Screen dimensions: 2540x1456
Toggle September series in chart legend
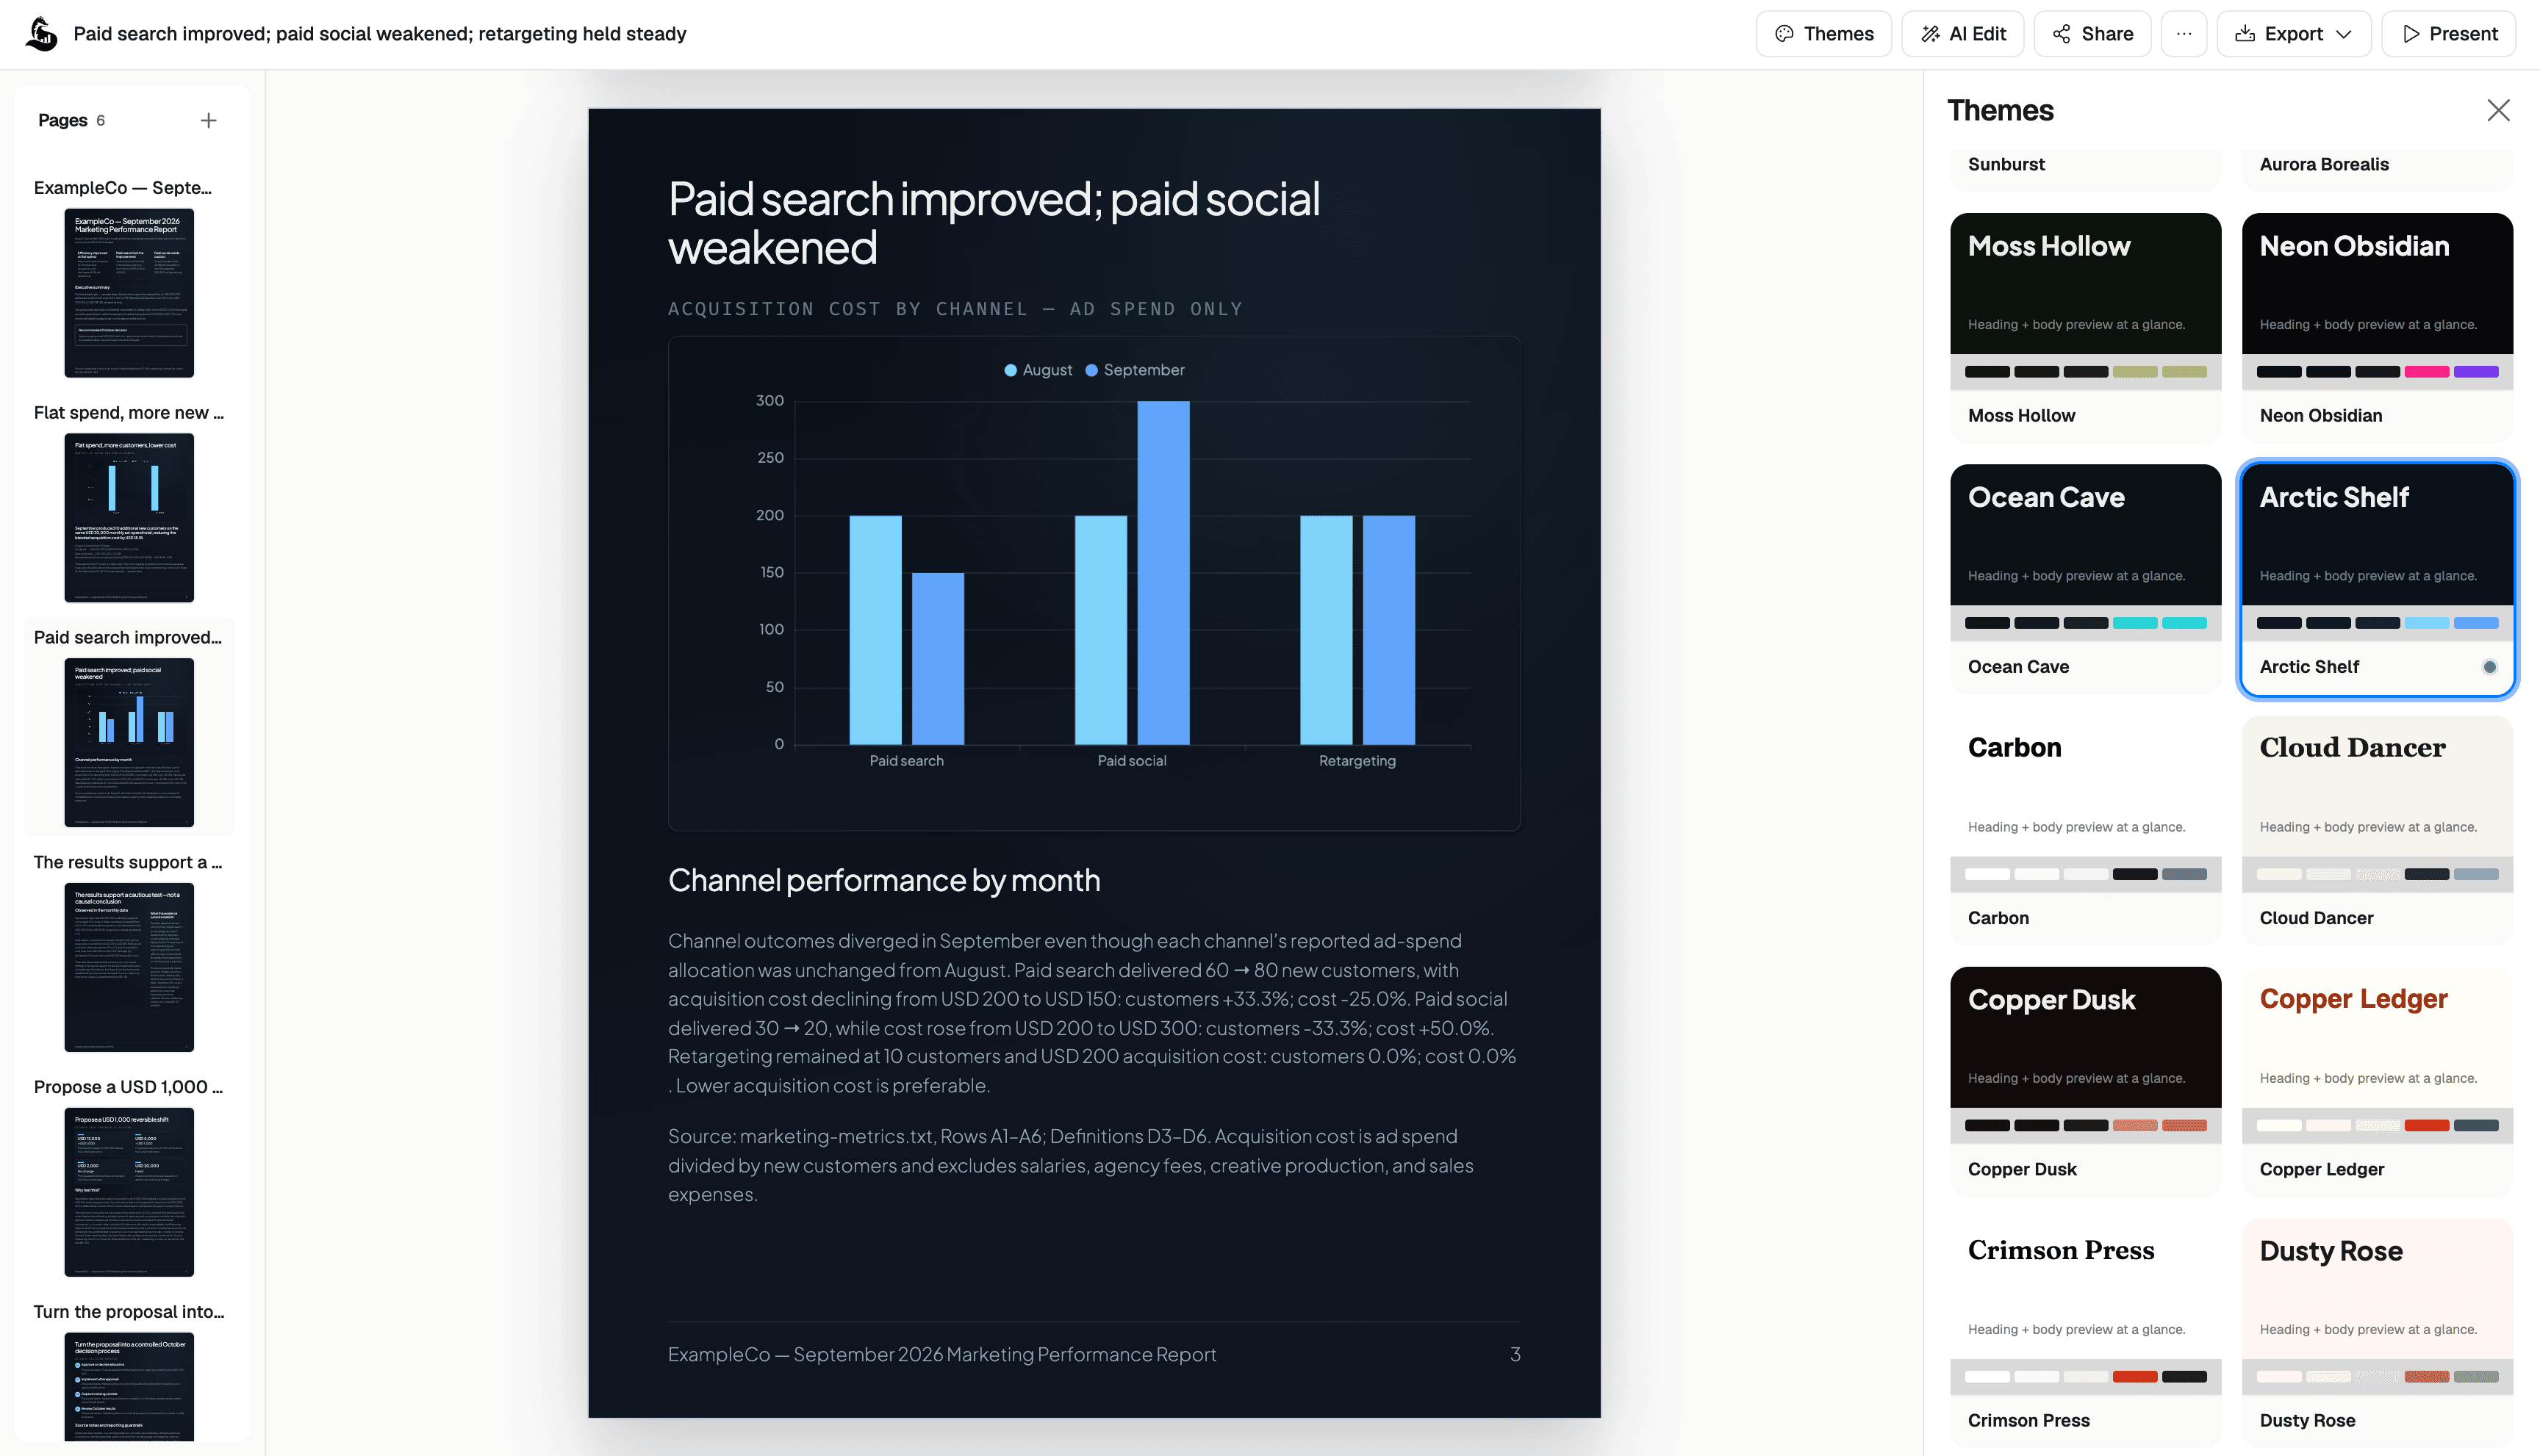click(x=1135, y=370)
